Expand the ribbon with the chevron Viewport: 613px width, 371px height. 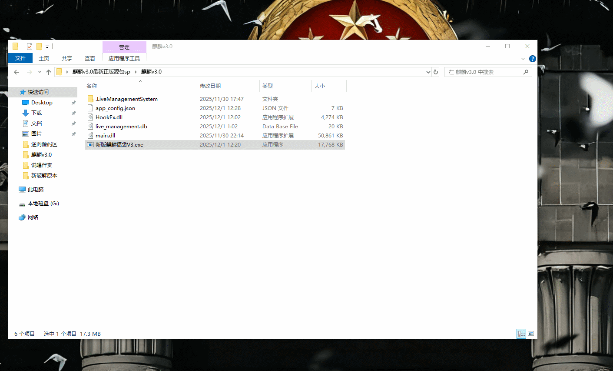pyautogui.click(x=523, y=59)
